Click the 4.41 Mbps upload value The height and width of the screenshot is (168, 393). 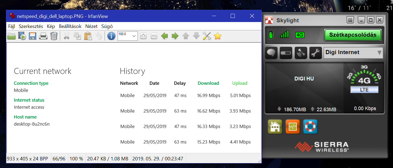240,142
